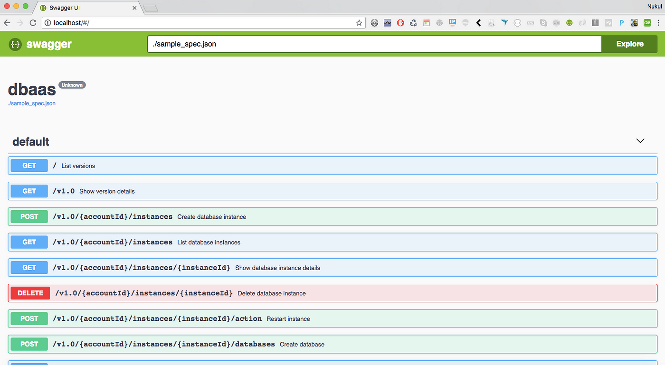Click the dbaas API title
This screenshot has width=665, height=365.
coord(32,89)
